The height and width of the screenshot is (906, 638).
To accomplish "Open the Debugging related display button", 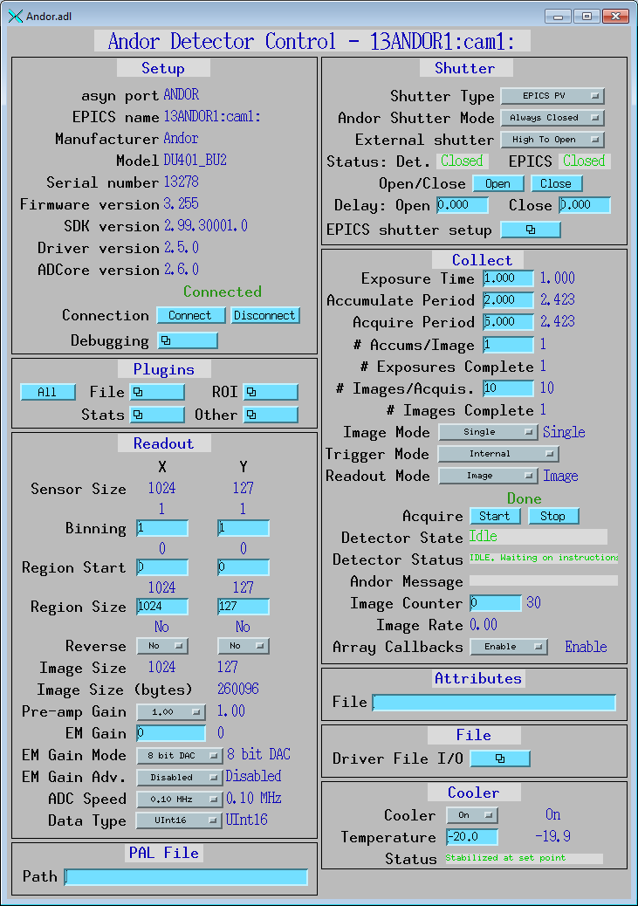I will (x=188, y=340).
